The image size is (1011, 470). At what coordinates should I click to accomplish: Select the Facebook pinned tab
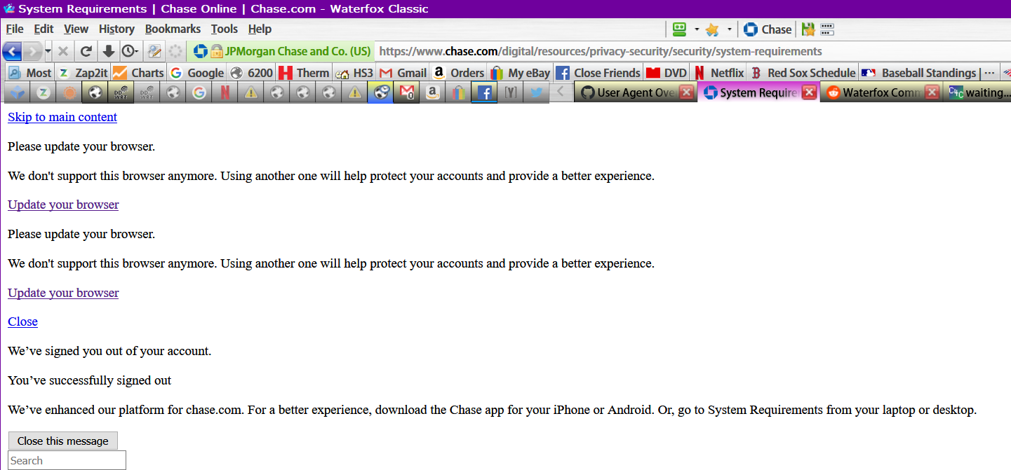click(x=485, y=92)
